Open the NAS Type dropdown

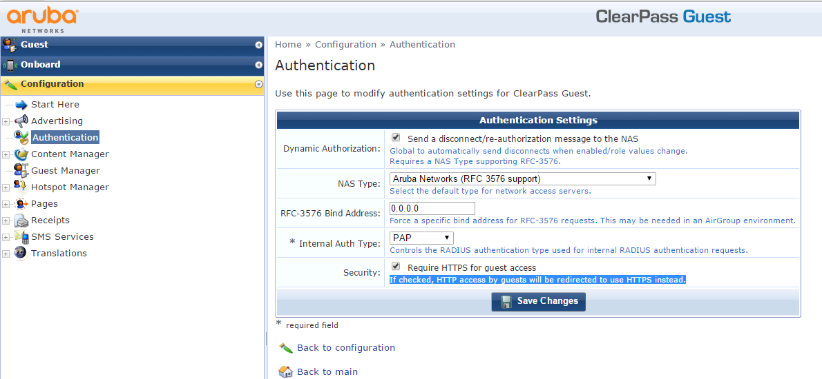tap(523, 178)
